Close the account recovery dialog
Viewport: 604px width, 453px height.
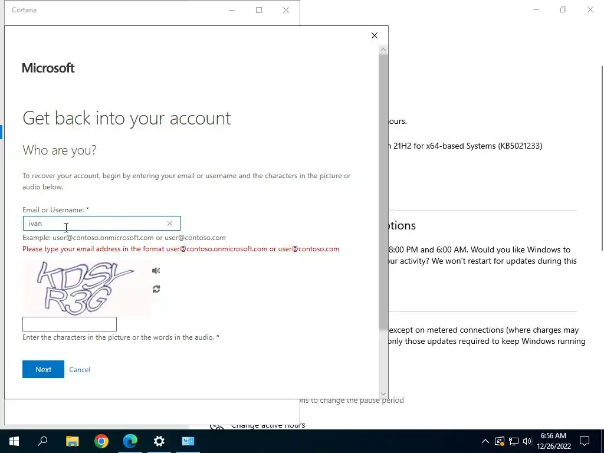coord(375,35)
